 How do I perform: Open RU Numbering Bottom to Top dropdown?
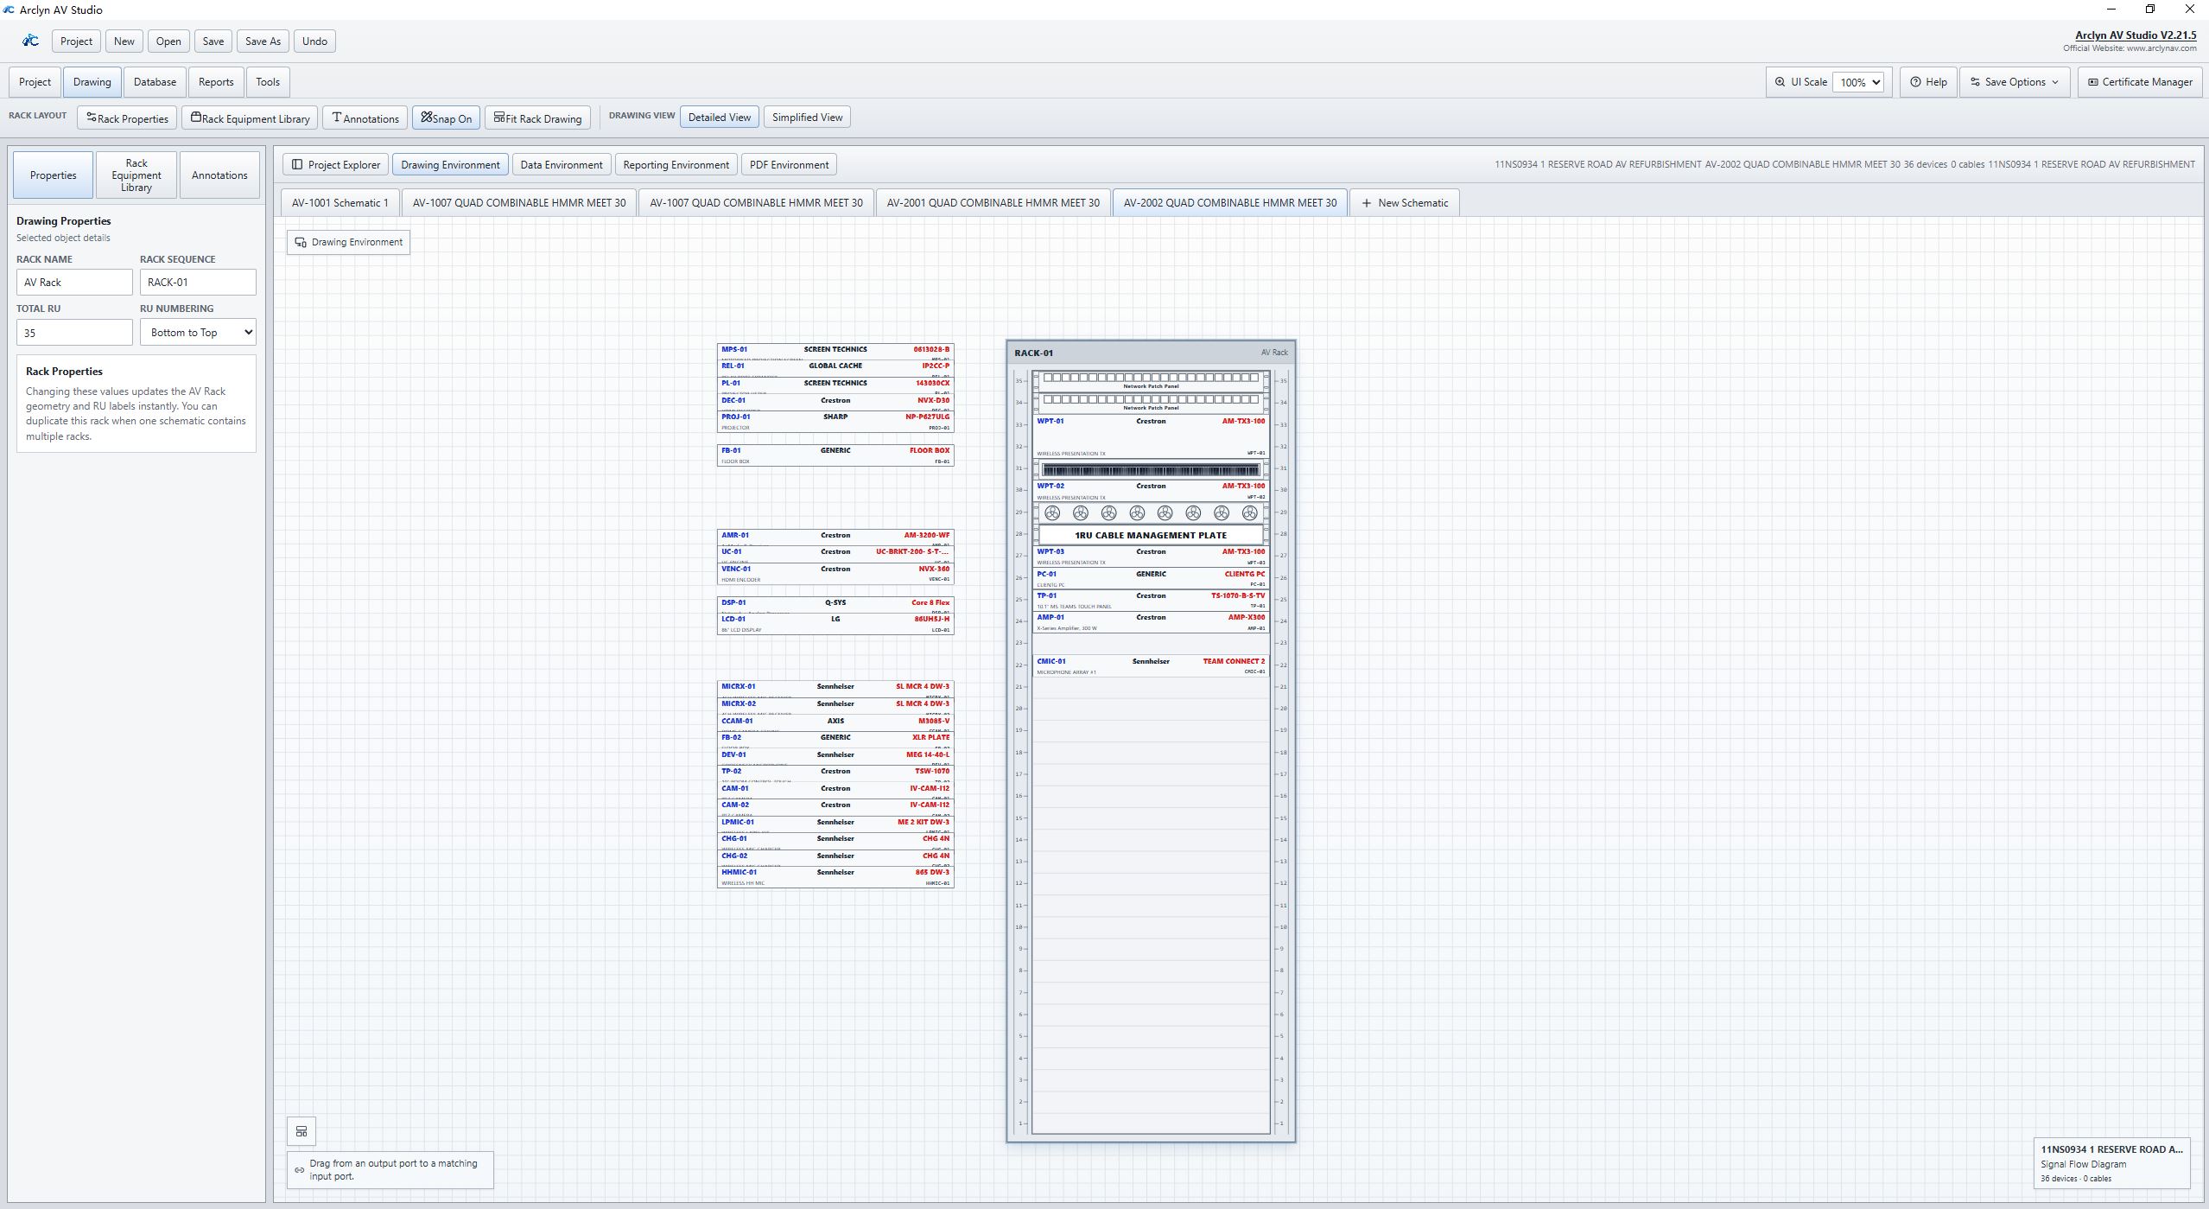[198, 333]
